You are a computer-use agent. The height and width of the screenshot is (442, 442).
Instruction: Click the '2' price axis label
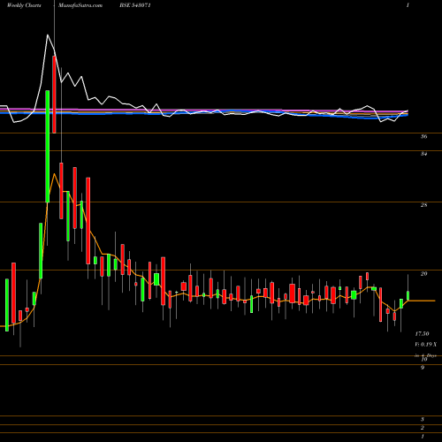[x=423, y=428]
